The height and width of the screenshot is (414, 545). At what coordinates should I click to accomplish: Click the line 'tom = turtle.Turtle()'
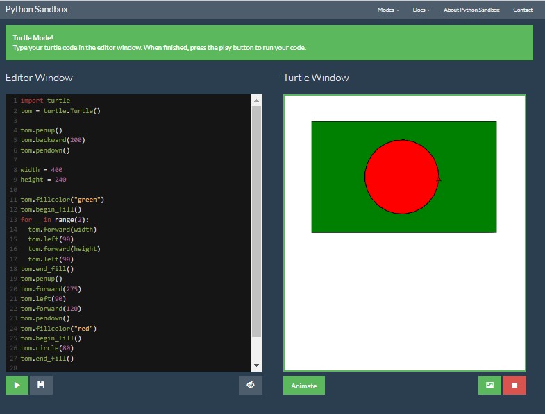pyautogui.click(x=60, y=111)
